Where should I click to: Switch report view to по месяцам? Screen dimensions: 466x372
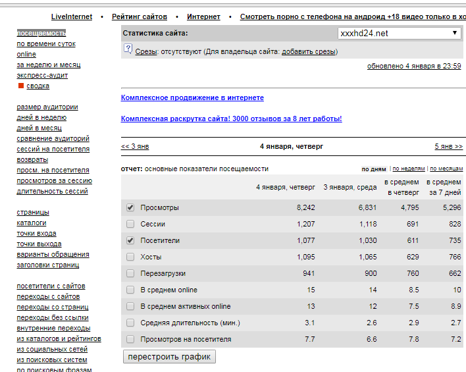point(448,169)
